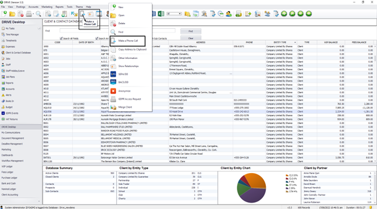Viewport: 377px width, 209px height.
Task: Click the green slice of entity pie chart
Action: coord(242,189)
